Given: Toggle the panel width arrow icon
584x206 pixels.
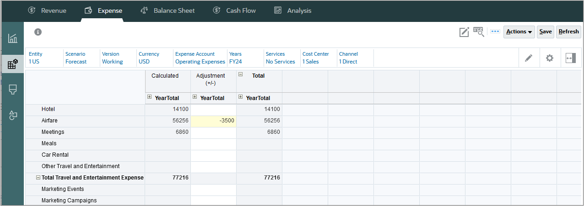Looking at the screenshot, I should pyautogui.click(x=570, y=58).
